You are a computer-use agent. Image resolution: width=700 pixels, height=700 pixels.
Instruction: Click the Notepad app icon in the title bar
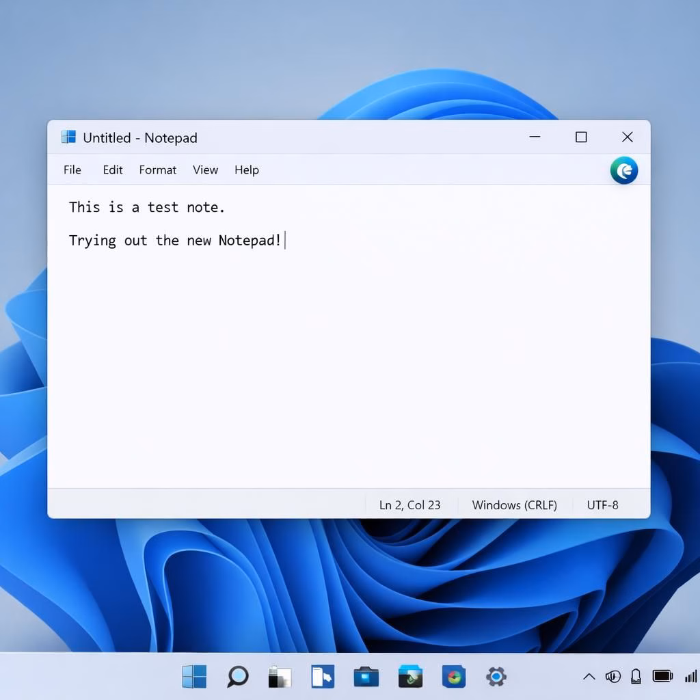68,137
